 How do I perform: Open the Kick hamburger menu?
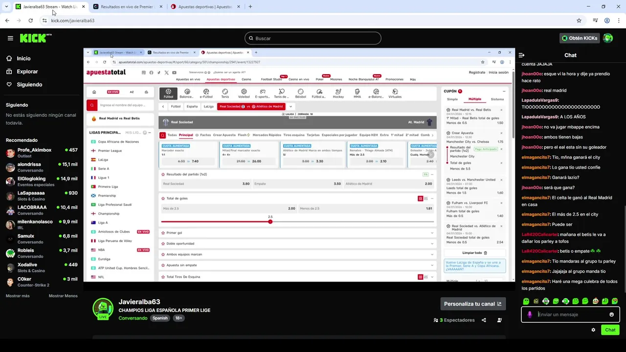click(10, 38)
